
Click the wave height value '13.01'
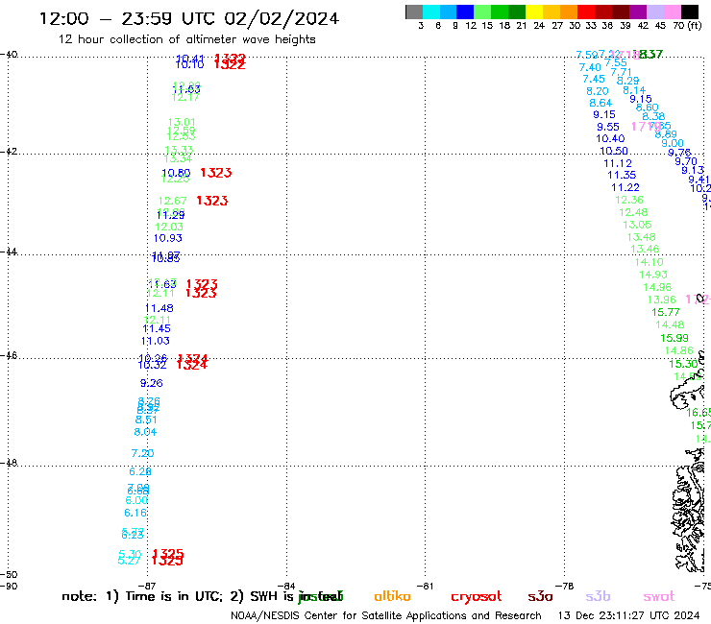pos(182,122)
